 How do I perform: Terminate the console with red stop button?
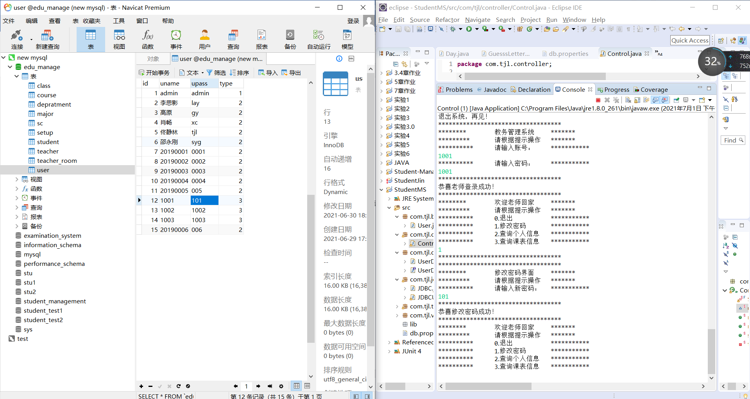pyautogui.click(x=598, y=100)
